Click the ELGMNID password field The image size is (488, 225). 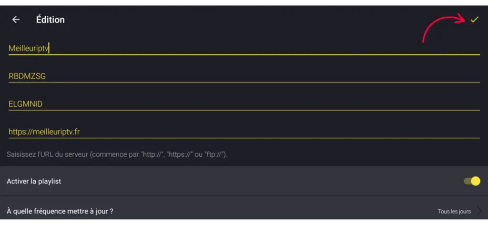pos(26,103)
